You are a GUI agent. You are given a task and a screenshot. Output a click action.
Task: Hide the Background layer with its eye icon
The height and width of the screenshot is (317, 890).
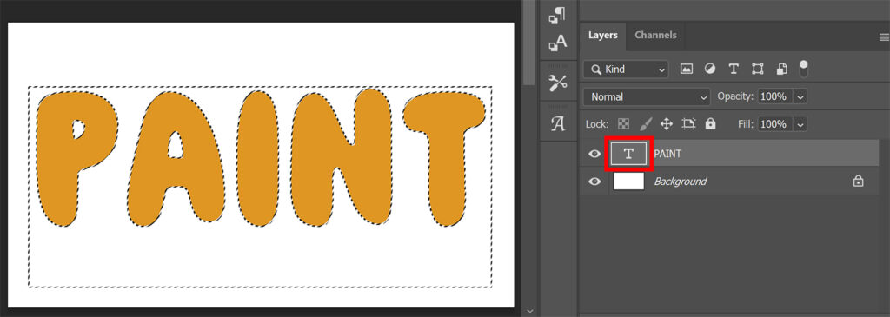(x=594, y=182)
